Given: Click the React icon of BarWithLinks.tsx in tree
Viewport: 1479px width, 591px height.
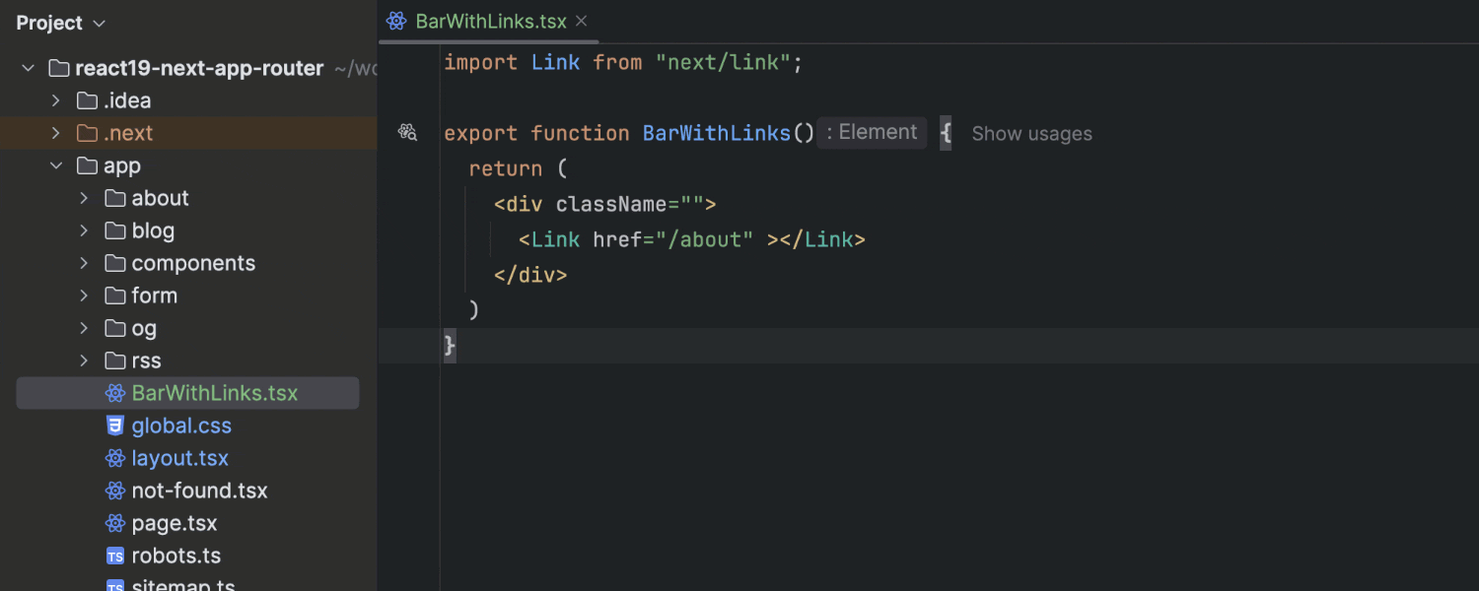Looking at the screenshot, I should click(x=115, y=393).
